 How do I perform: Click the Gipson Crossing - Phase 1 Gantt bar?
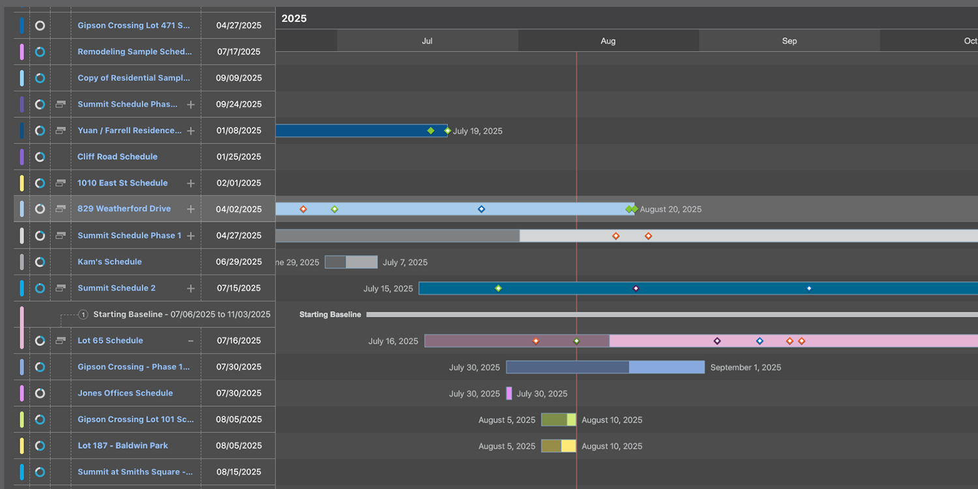pos(606,367)
